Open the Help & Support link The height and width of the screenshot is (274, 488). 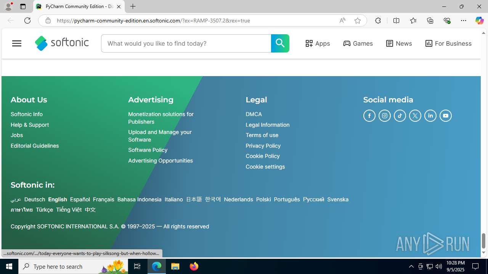[x=30, y=125]
